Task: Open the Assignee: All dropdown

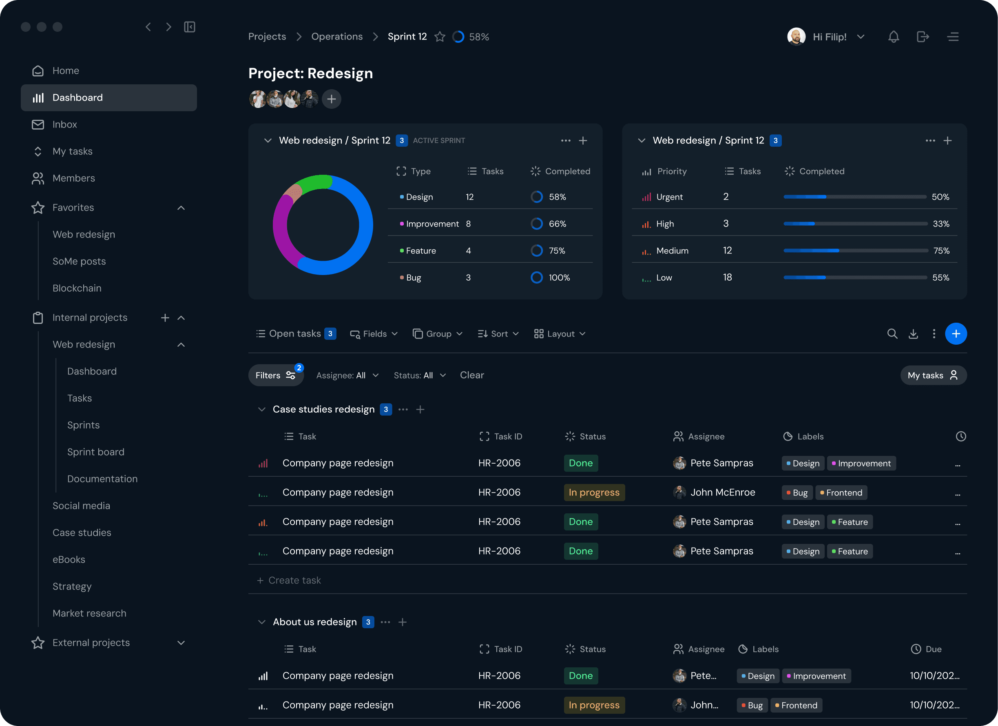Action: (347, 375)
